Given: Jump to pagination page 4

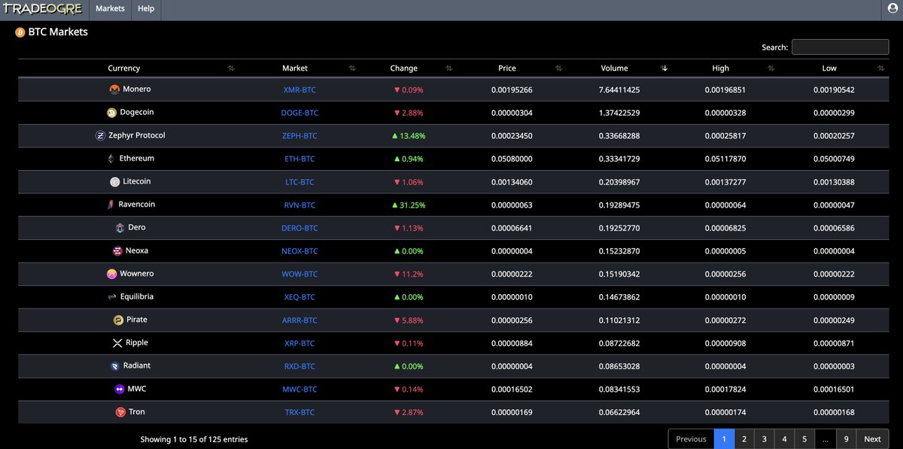Looking at the screenshot, I should coord(784,439).
